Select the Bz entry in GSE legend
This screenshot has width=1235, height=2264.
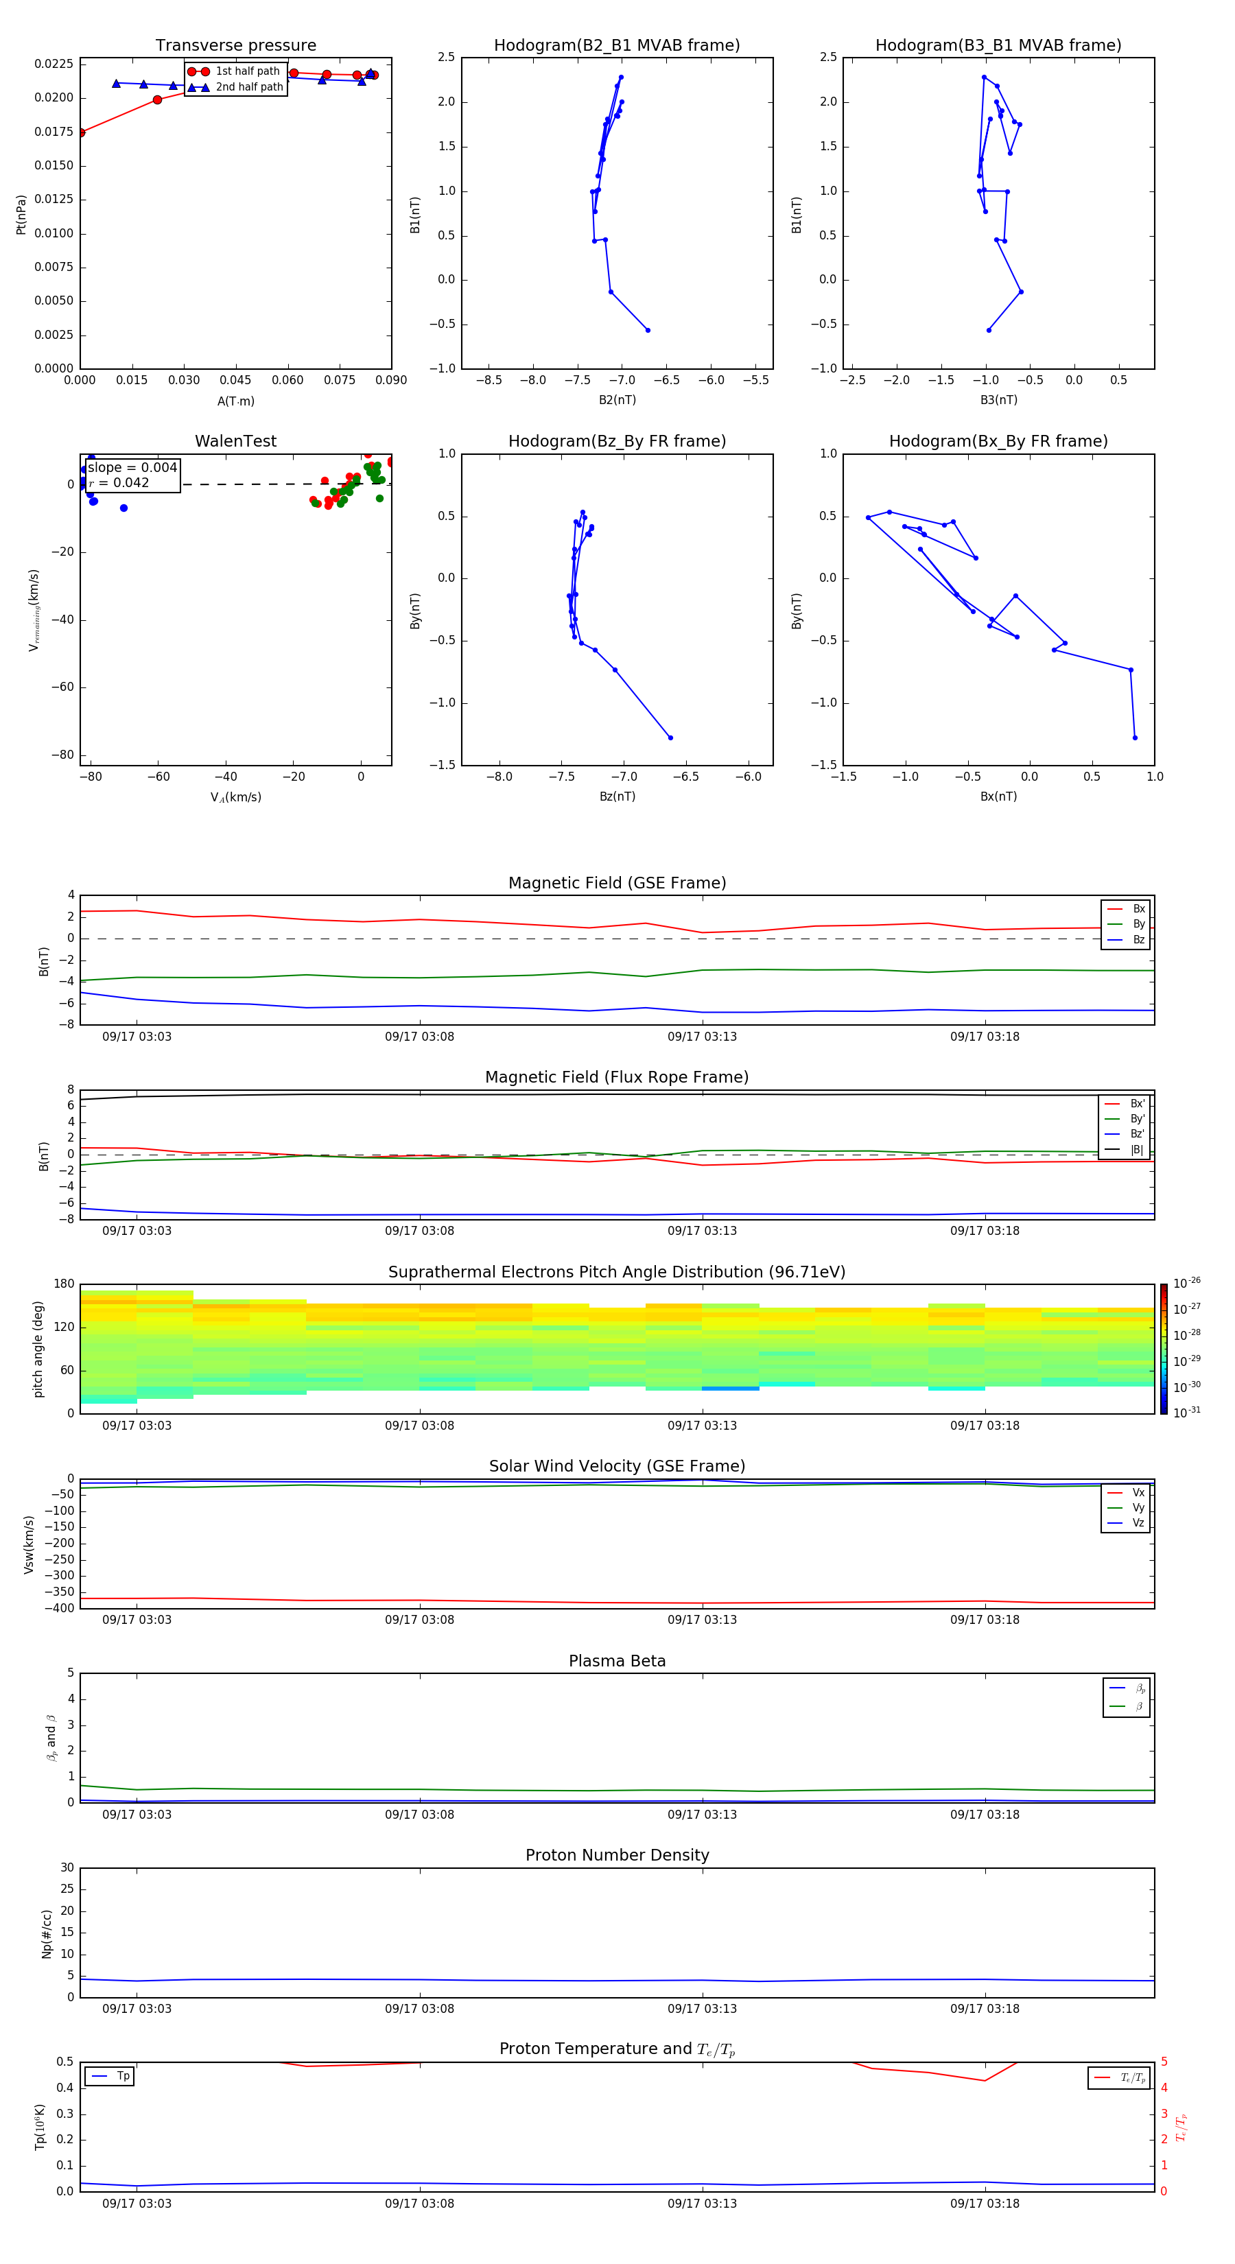coord(1126,939)
